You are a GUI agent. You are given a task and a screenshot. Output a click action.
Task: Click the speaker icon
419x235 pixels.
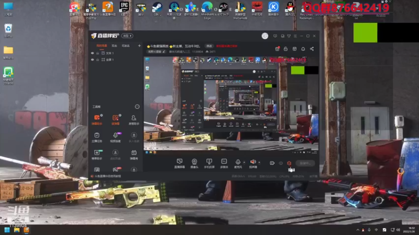point(252,162)
